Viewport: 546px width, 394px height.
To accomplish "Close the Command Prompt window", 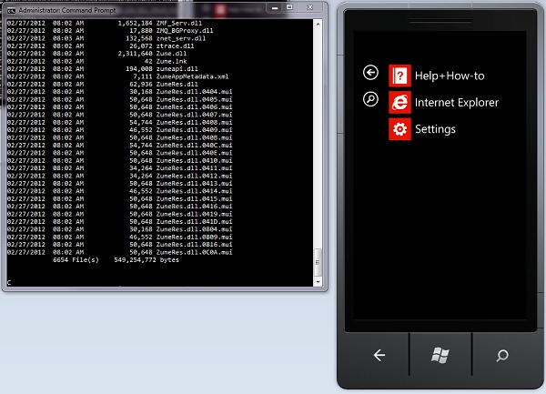I will point(310,7).
